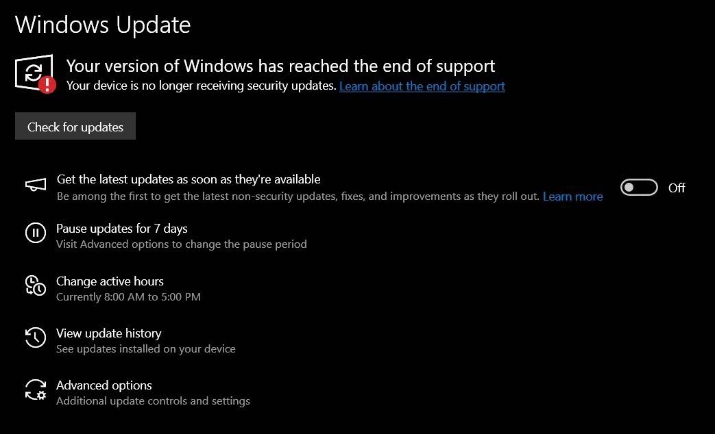Screen dimensions: 715x434
Task: Click the Get the latest updates title text
Action: pyautogui.click(x=189, y=179)
